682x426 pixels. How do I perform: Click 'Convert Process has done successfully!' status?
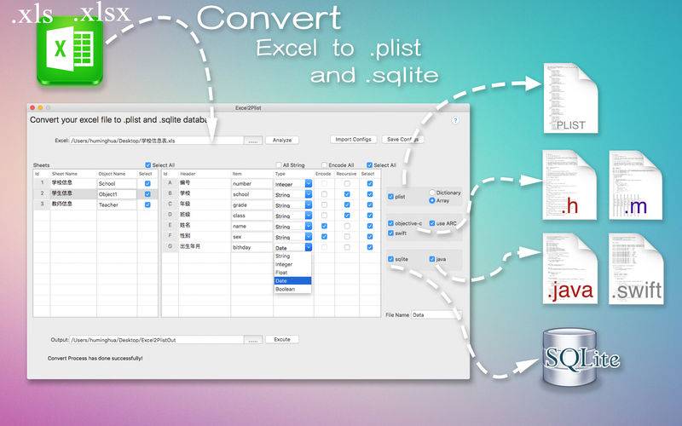[x=95, y=359]
